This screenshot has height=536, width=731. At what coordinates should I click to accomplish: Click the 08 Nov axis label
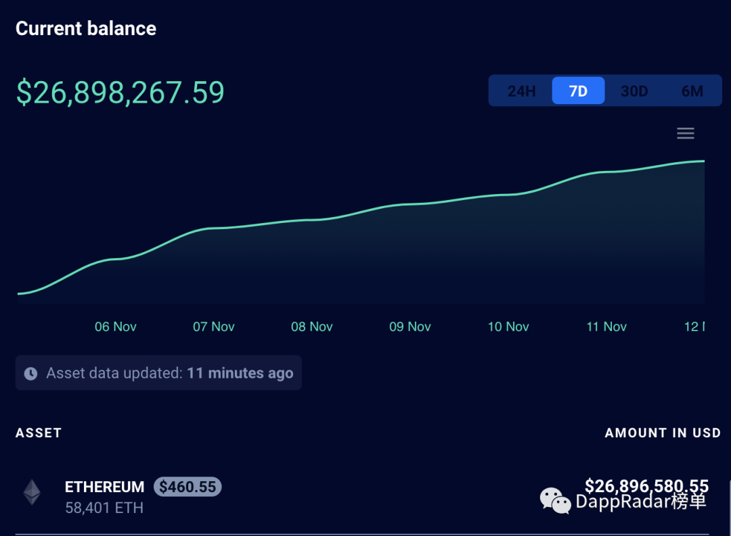(x=312, y=327)
